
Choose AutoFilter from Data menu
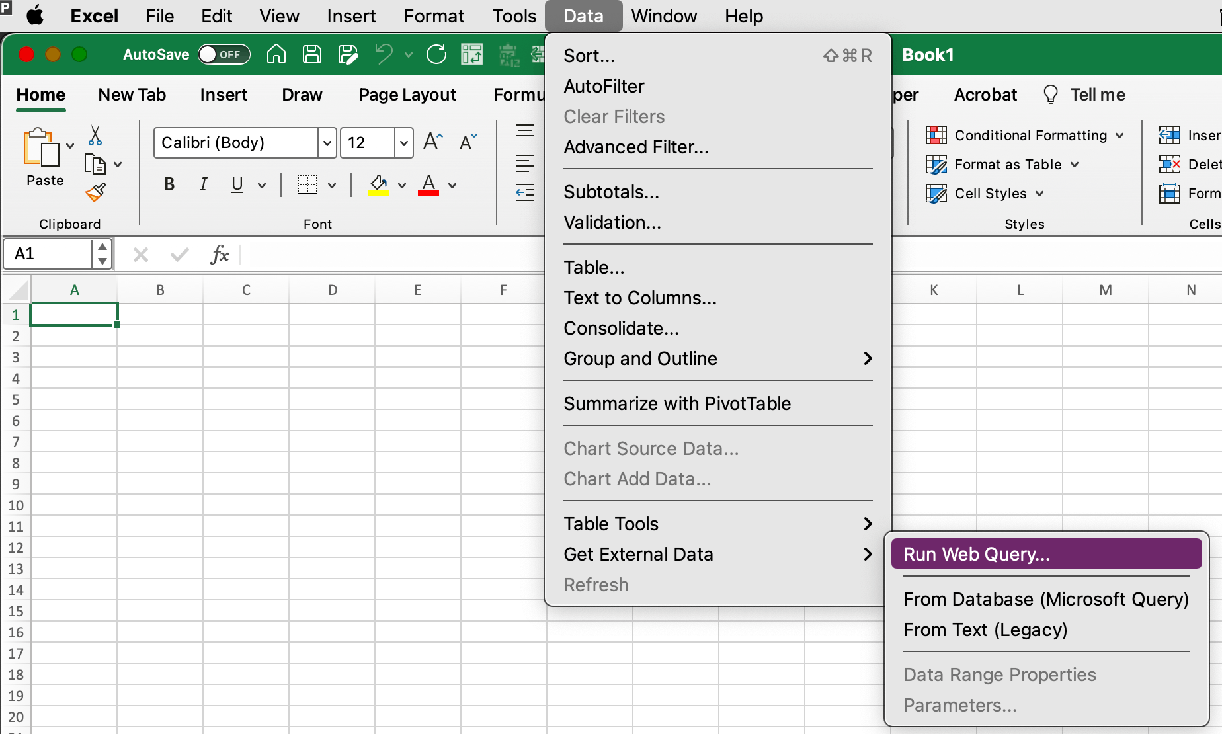tap(717, 86)
